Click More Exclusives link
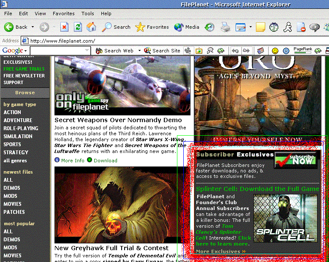Viewport: 329px width, 262px height. pyautogui.click(x=220, y=251)
